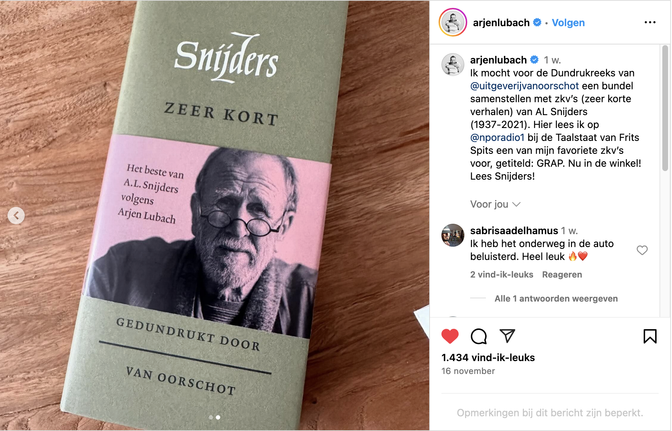Image resolution: width=672 pixels, height=431 pixels.
Task: Open arjenlubach story profile picture in header
Action: click(453, 22)
